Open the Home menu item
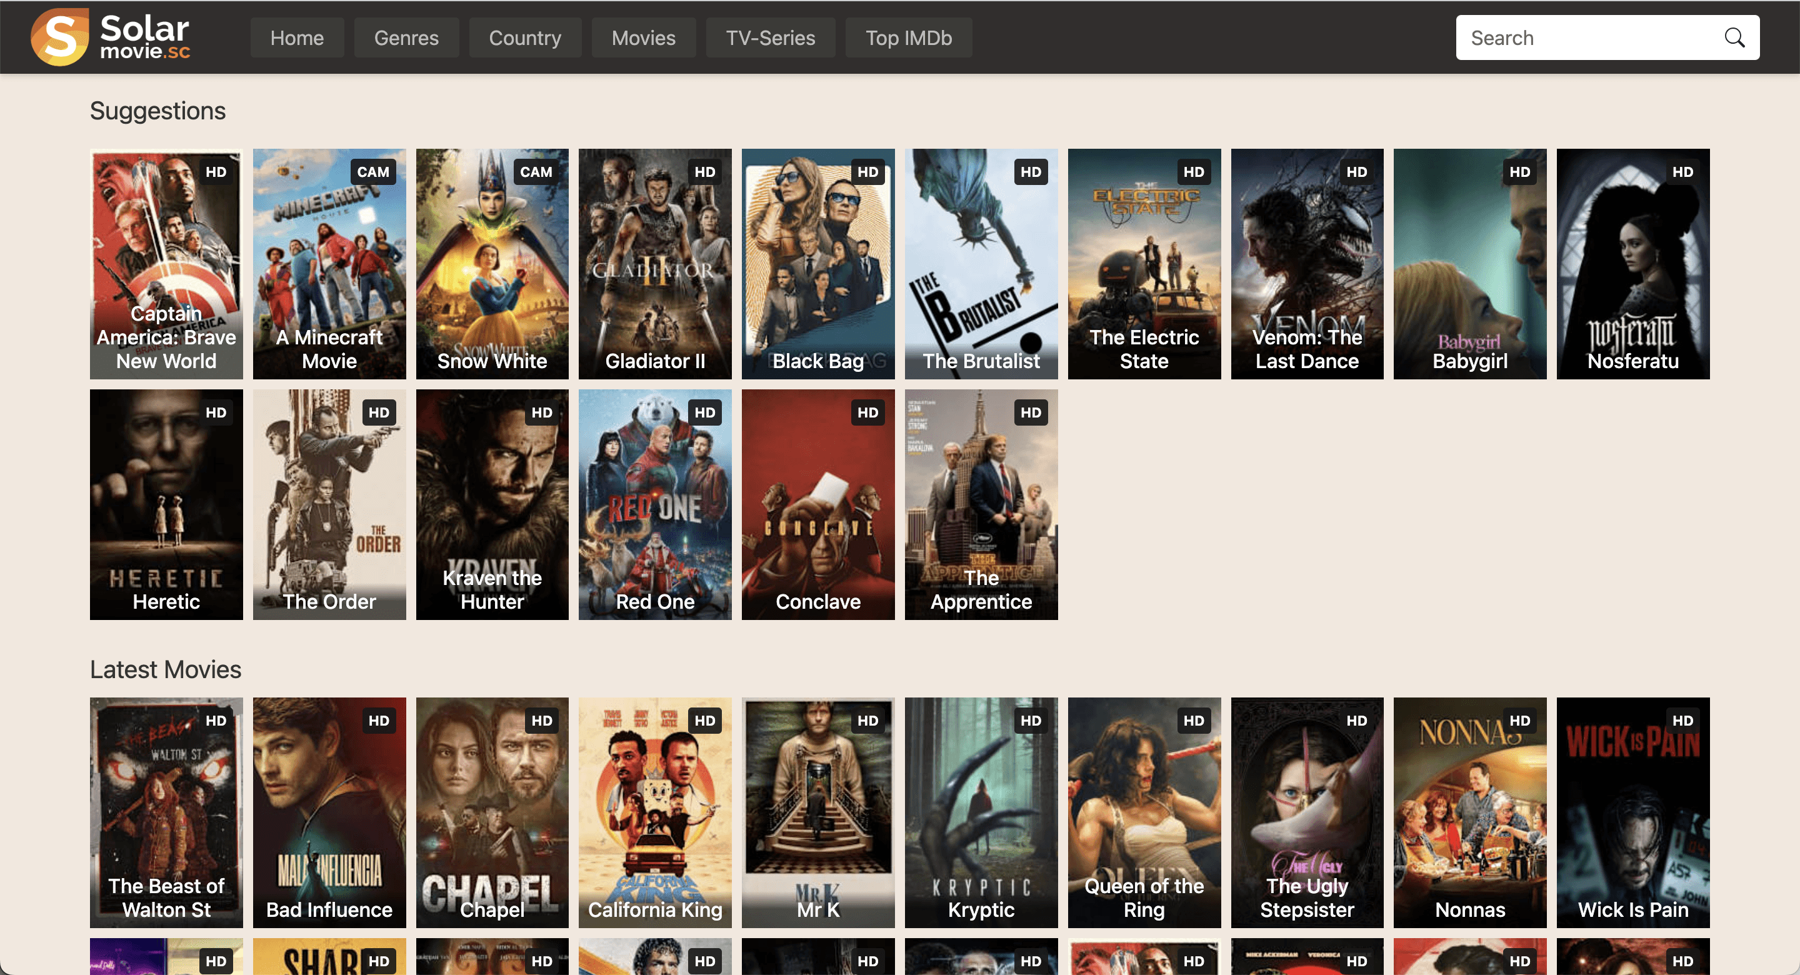The width and height of the screenshot is (1800, 975). pos(297,37)
